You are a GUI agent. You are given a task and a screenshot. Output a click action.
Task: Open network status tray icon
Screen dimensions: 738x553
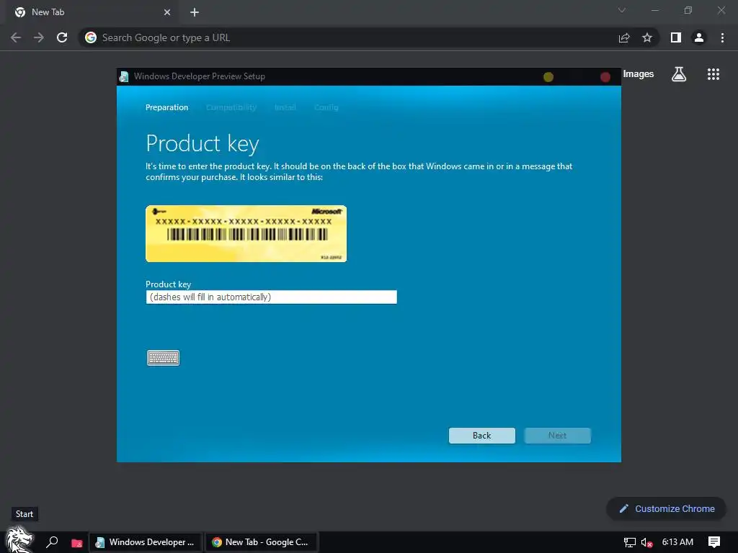[629, 542]
